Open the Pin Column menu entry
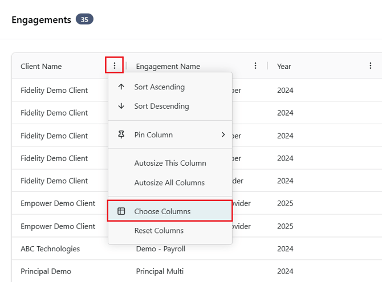The image size is (382, 282). click(x=170, y=134)
